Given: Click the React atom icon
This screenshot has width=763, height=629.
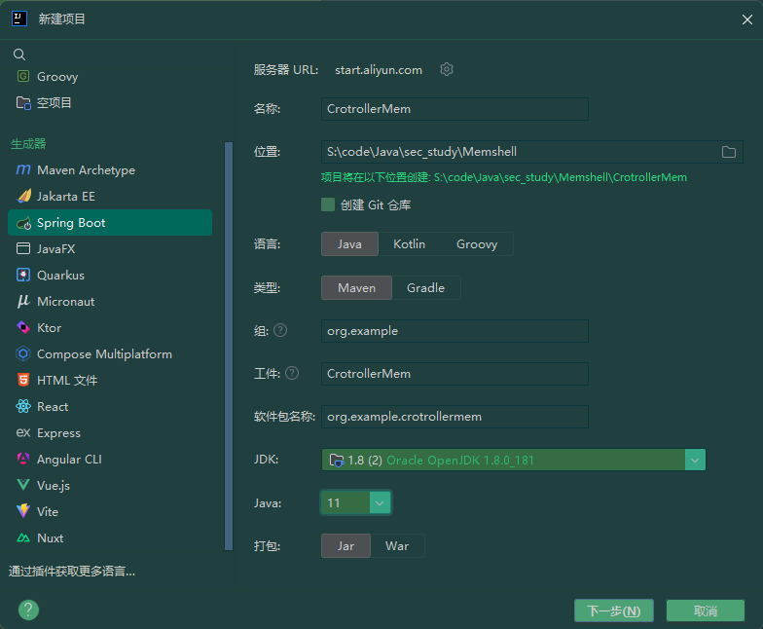Looking at the screenshot, I should [x=23, y=407].
